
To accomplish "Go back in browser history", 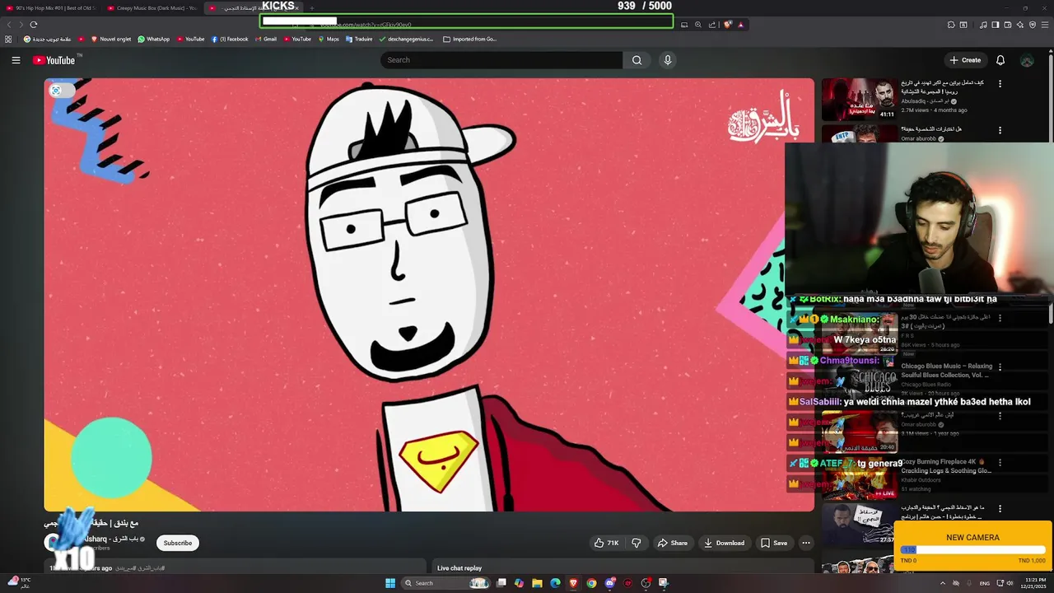I will [10, 25].
